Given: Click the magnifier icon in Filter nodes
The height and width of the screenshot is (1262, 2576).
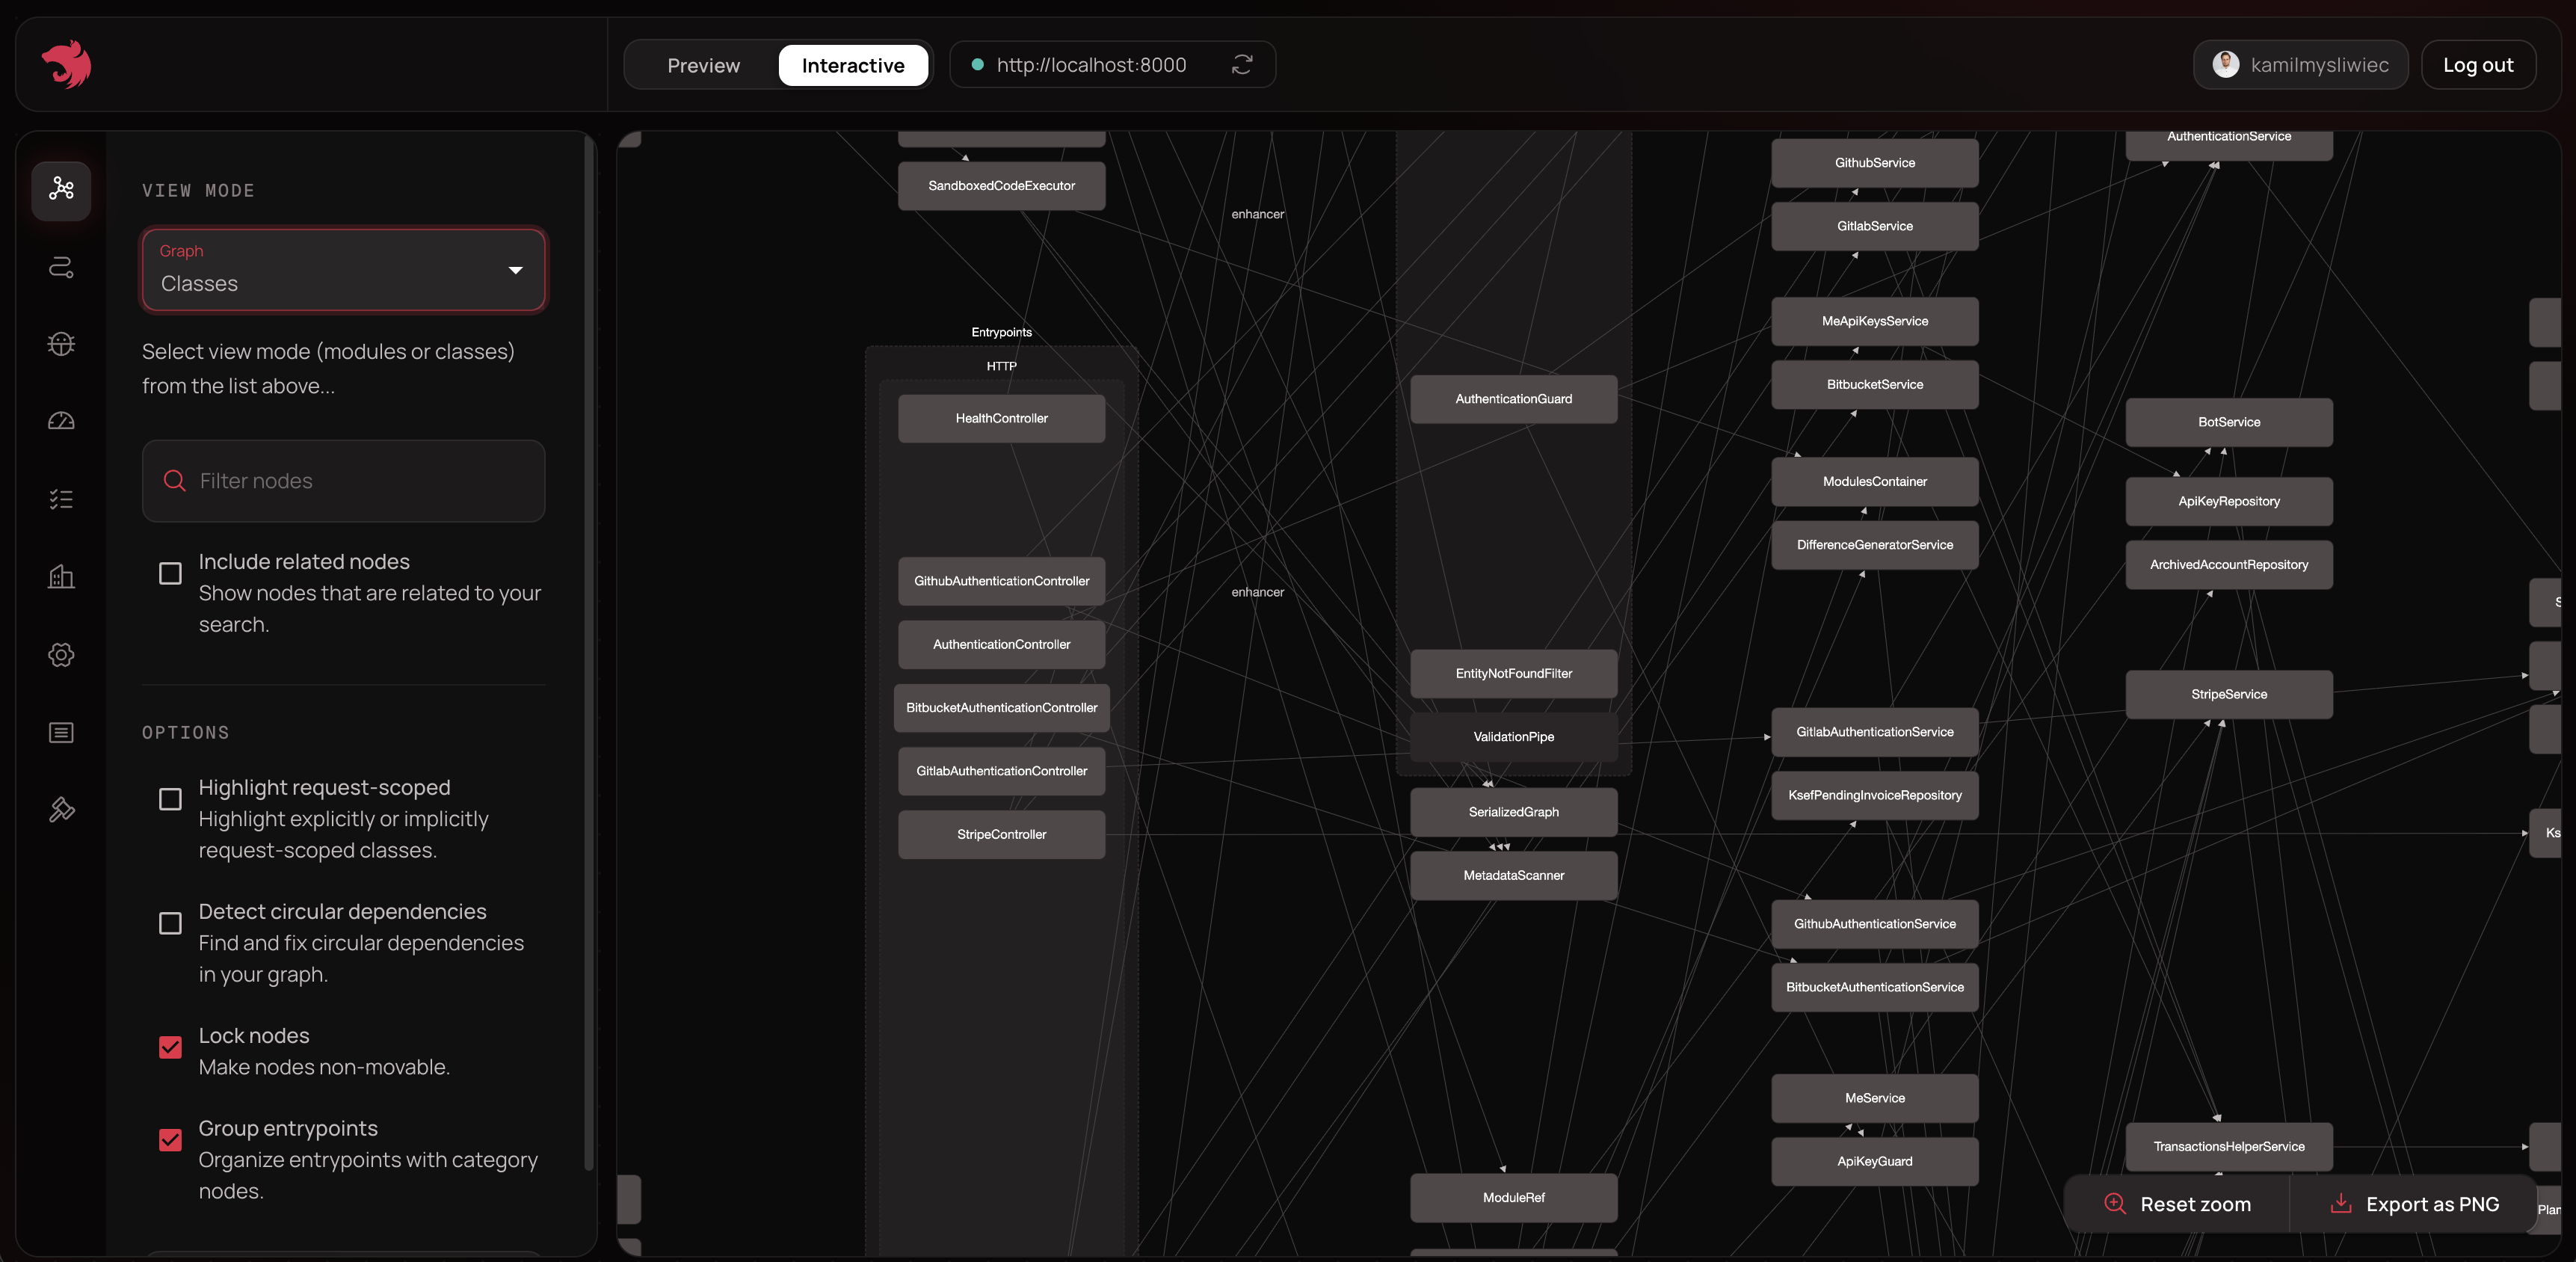Looking at the screenshot, I should pyautogui.click(x=174, y=481).
